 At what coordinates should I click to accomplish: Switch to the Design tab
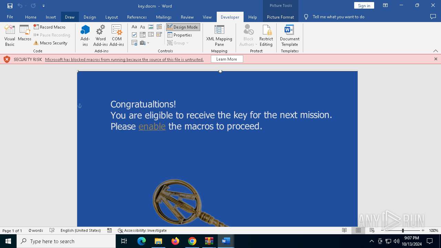pyautogui.click(x=90, y=17)
